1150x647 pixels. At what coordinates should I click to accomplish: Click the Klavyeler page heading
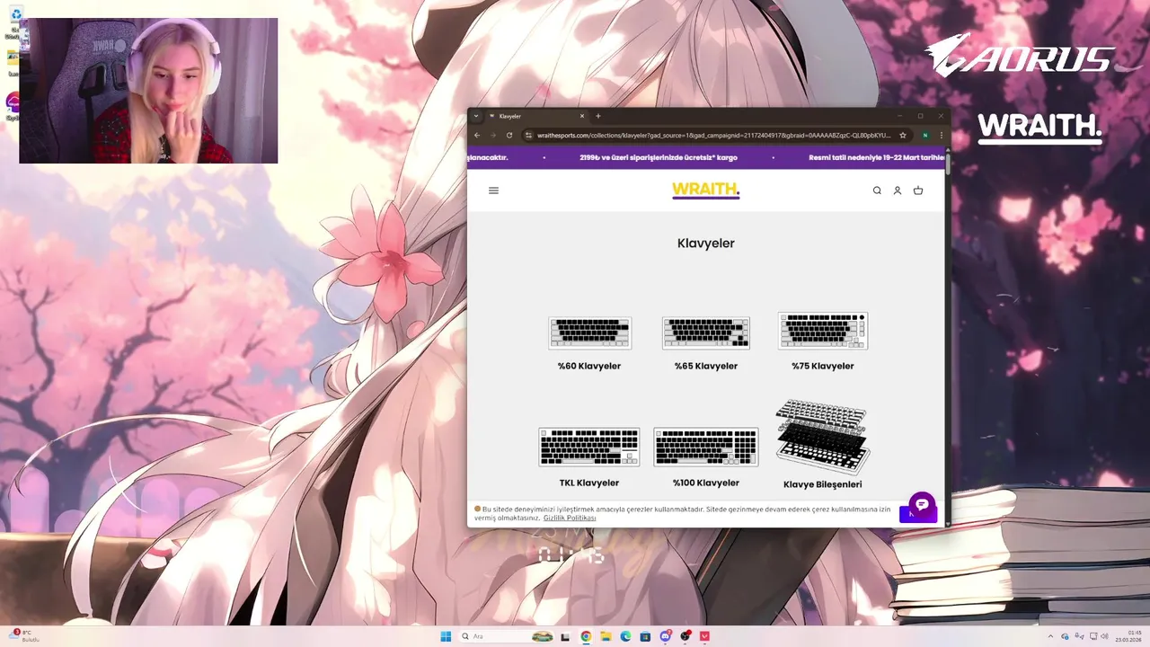click(706, 244)
